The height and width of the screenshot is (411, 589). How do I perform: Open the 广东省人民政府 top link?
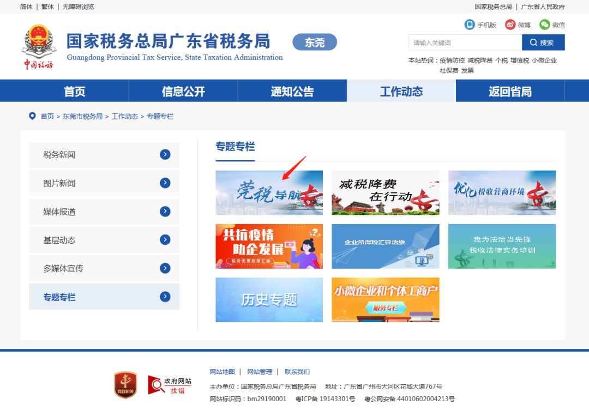click(543, 7)
